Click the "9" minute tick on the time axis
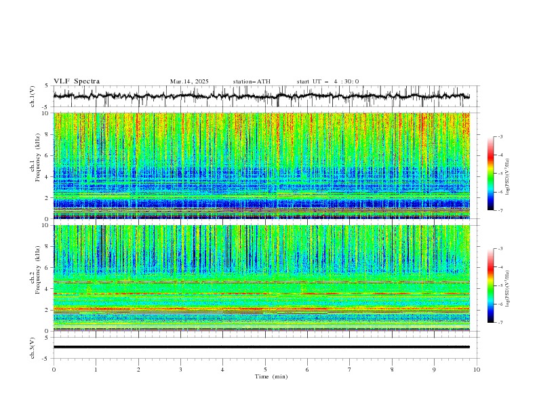 434,370
